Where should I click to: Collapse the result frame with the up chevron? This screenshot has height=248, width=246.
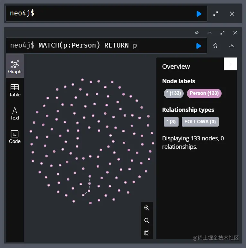tap(209, 33)
